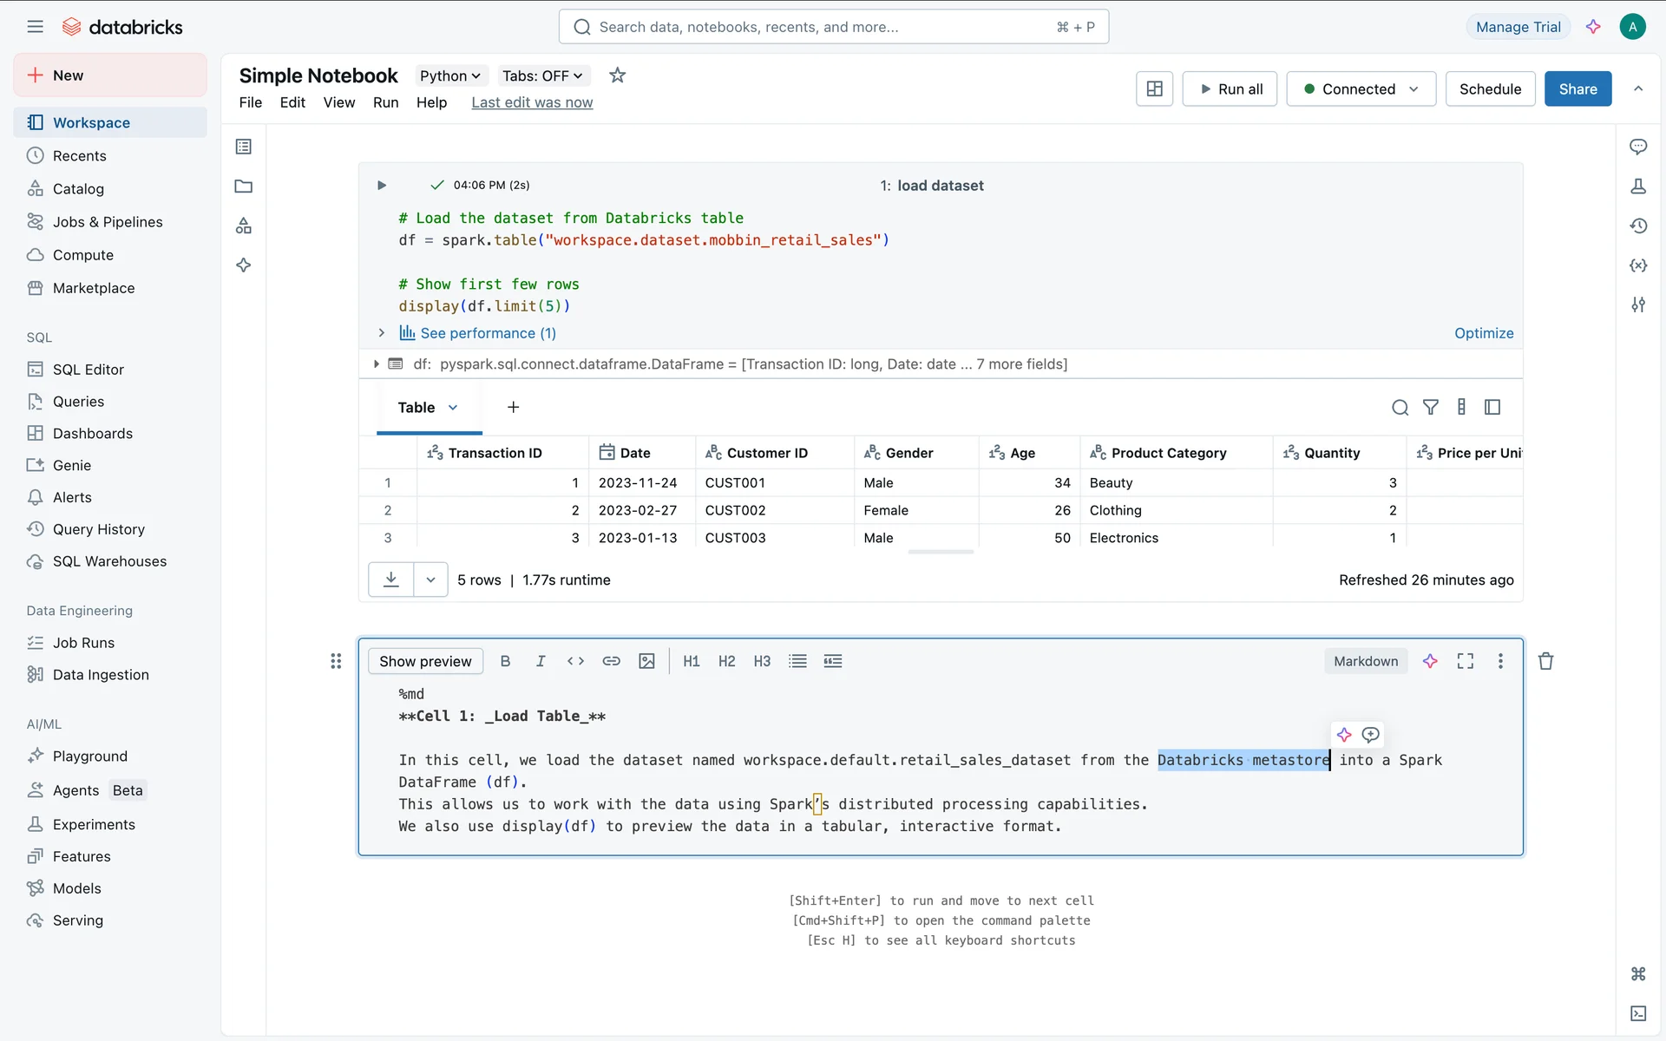Toggle cell focus mode fullscreen icon
Image resolution: width=1666 pixels, height=1041 pixels.
(1466, 661)
